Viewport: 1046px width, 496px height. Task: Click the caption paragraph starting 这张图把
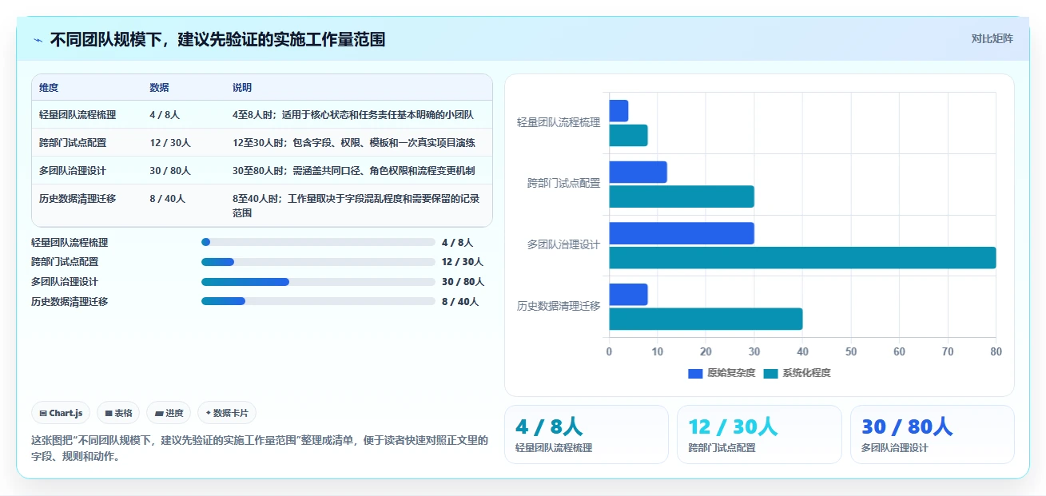260,449
